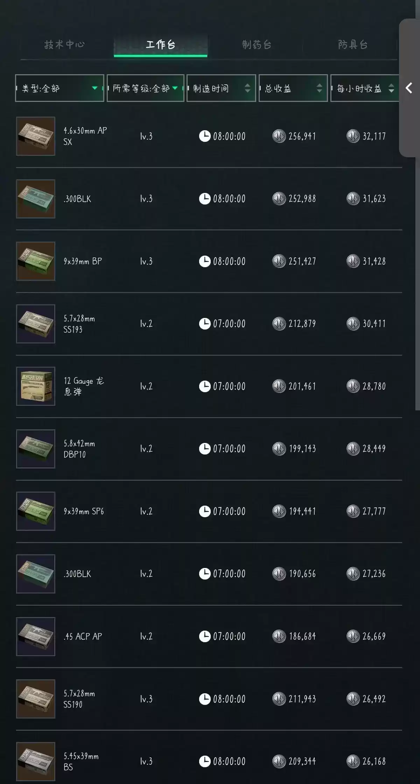Sort the list by 制造时间

[221, 88]
